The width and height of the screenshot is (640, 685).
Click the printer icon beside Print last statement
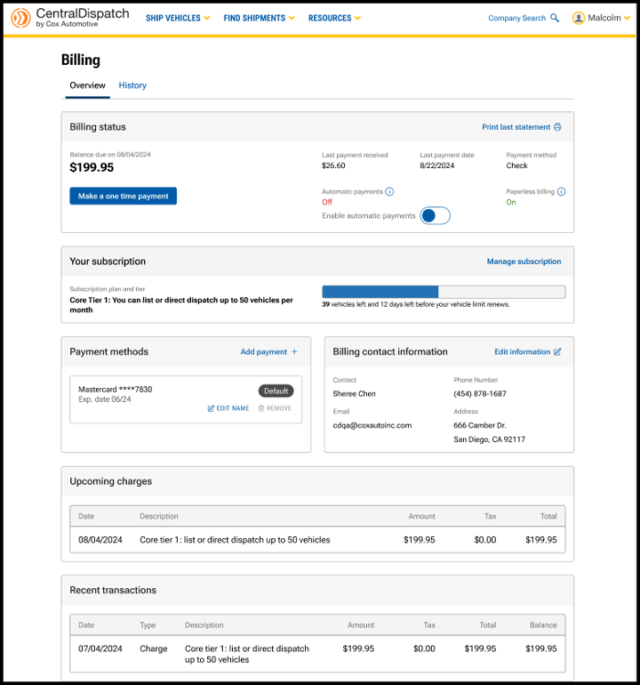558,127
